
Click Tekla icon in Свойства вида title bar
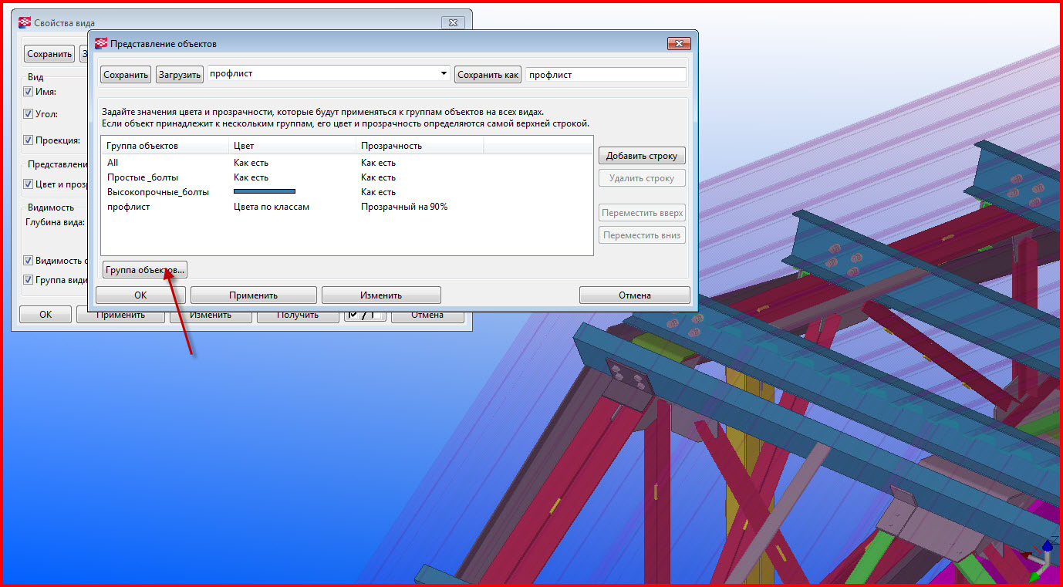tap(25, 23)
